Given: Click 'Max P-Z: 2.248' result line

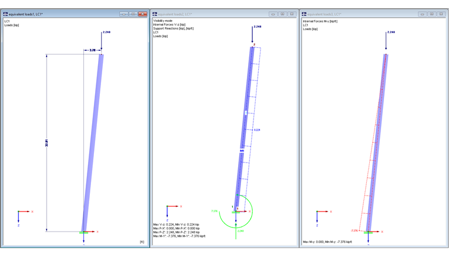Looking at the screenshot, I should tap(176, 232).
